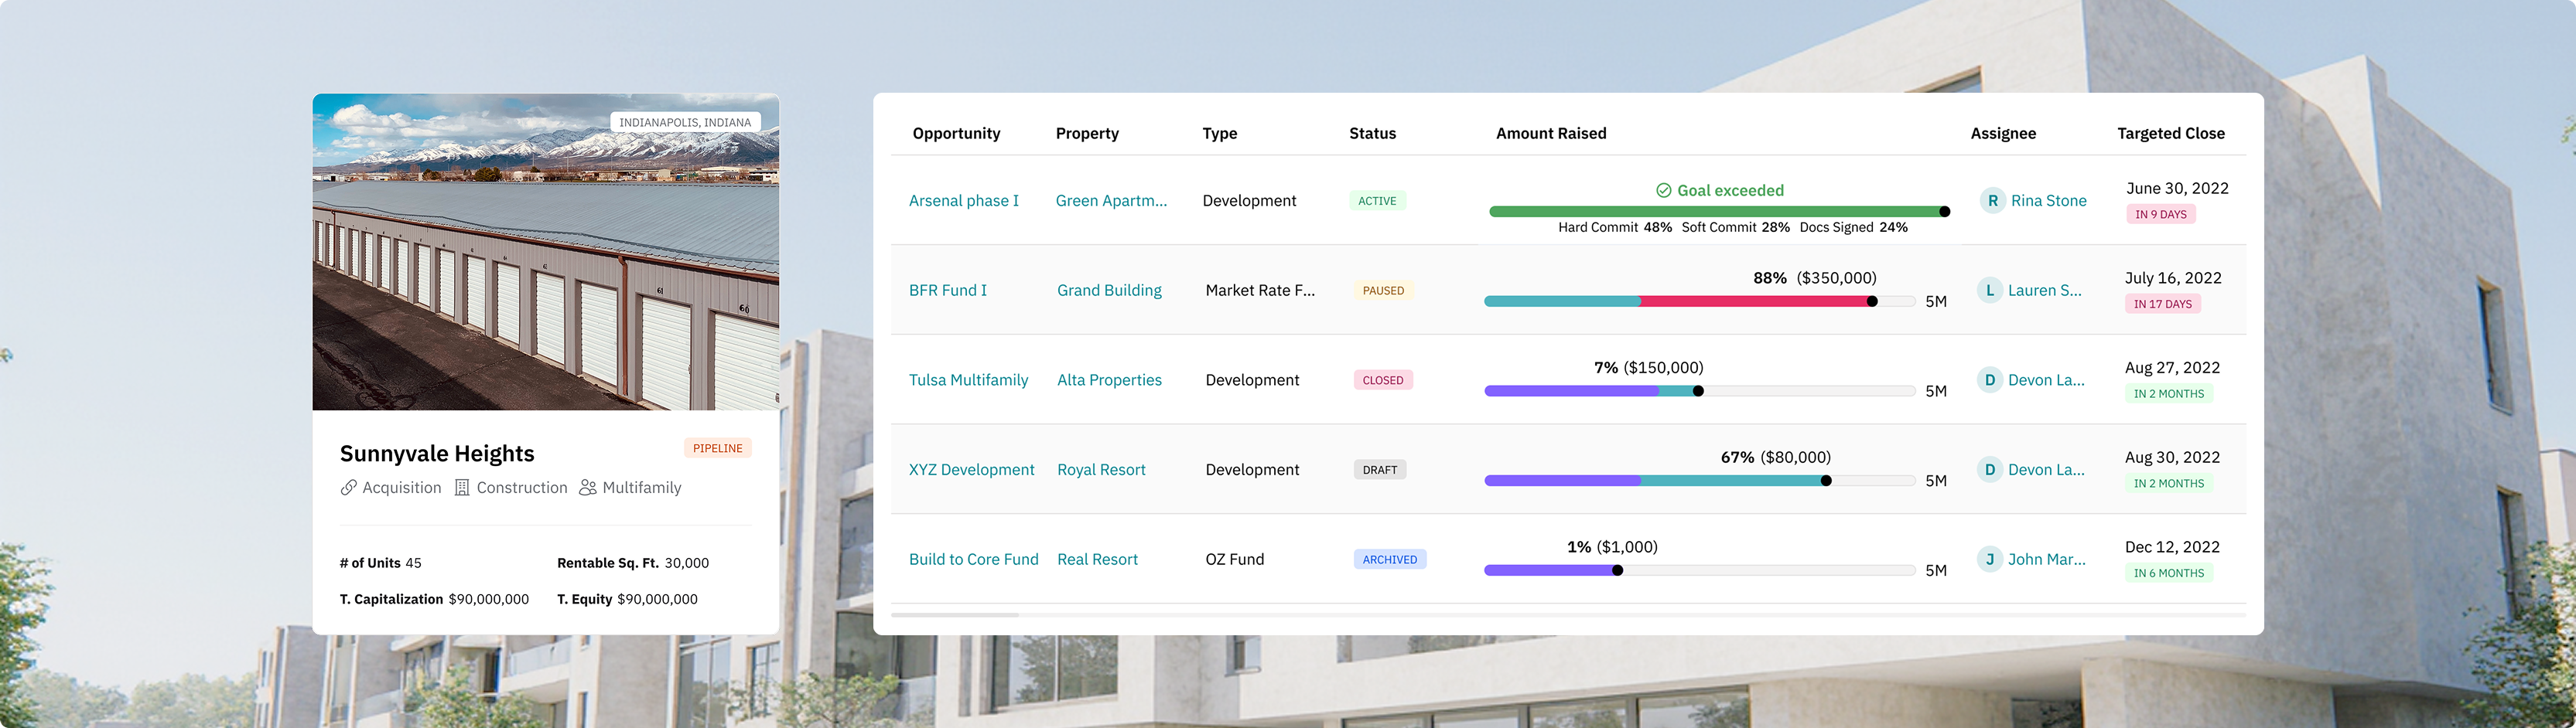Sort by the Targeted Close column header
Viewport: 2576px width, 728px height.
pos(2170,134)
